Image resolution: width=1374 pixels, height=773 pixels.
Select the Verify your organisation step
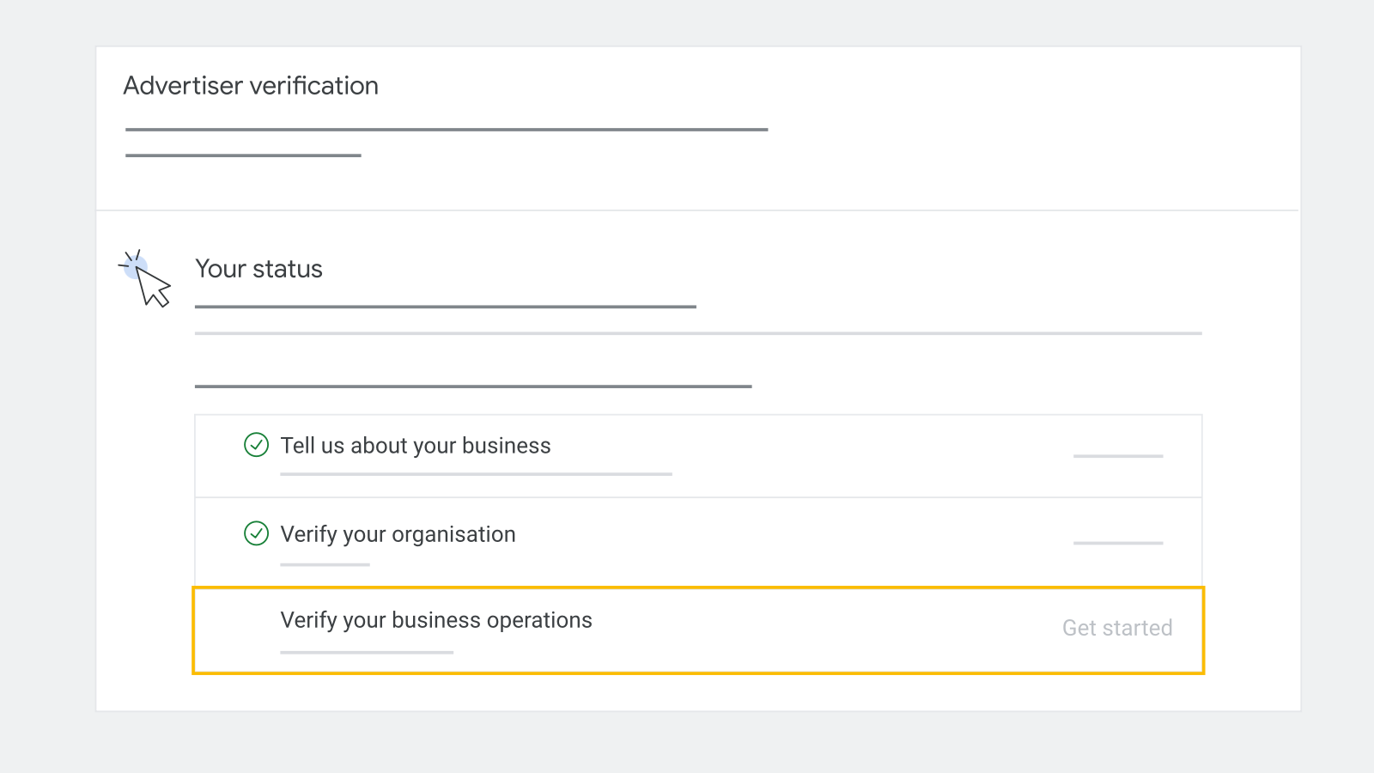pos(698,542)
